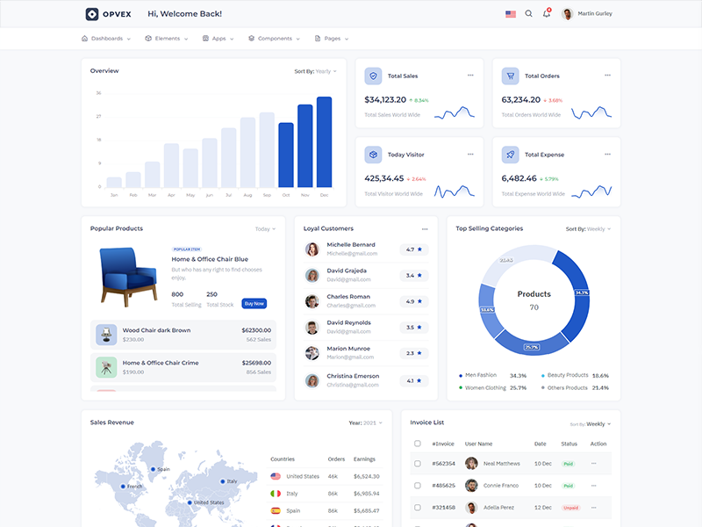Screen dimensions: 702x527
Task: Open Today Visitor card options menu
Action: [470, 155]
